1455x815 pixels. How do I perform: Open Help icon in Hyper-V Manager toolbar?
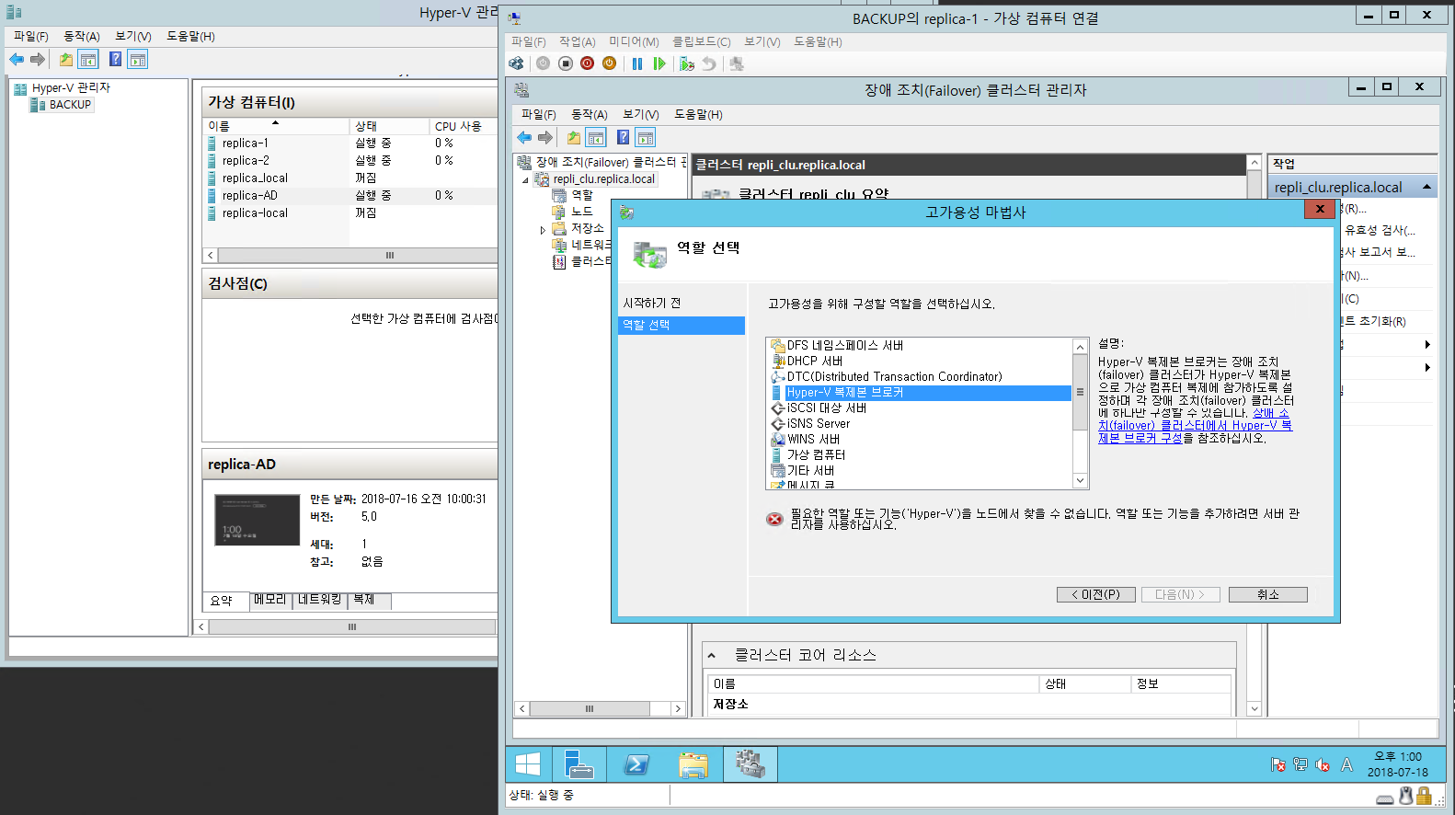pos(115,60)
